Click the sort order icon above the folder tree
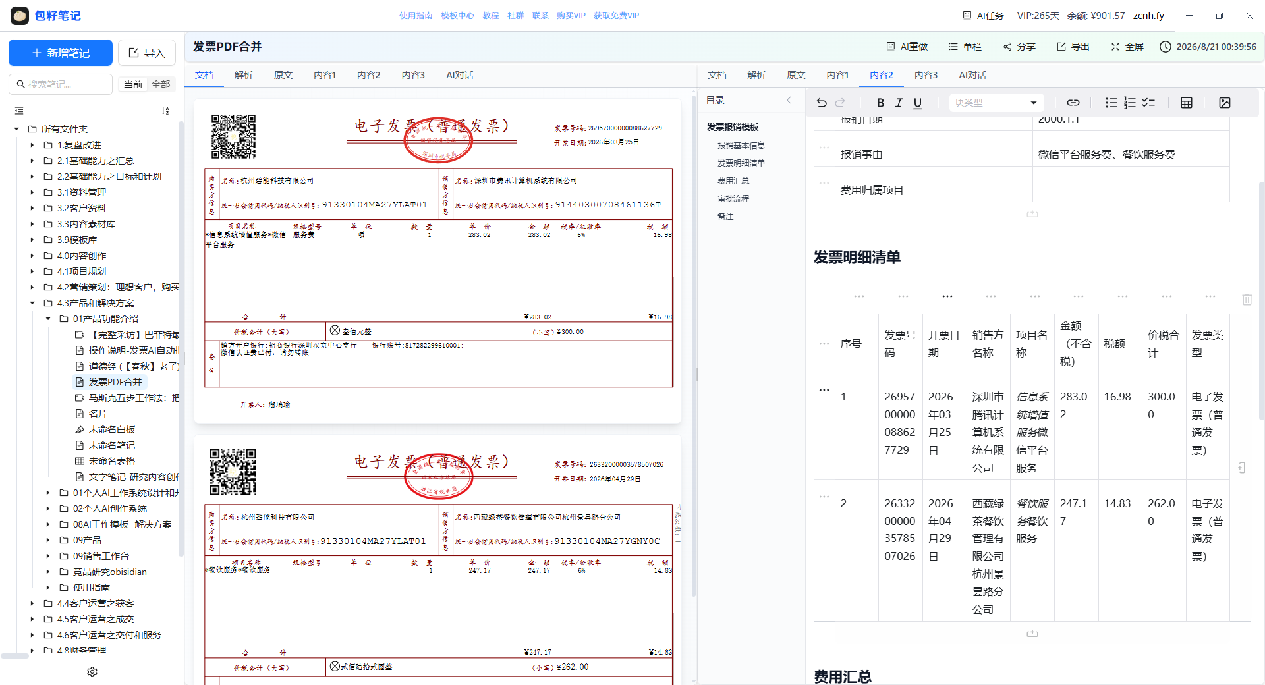Viewport: 1265px width, 685px height. coord(165,111)
